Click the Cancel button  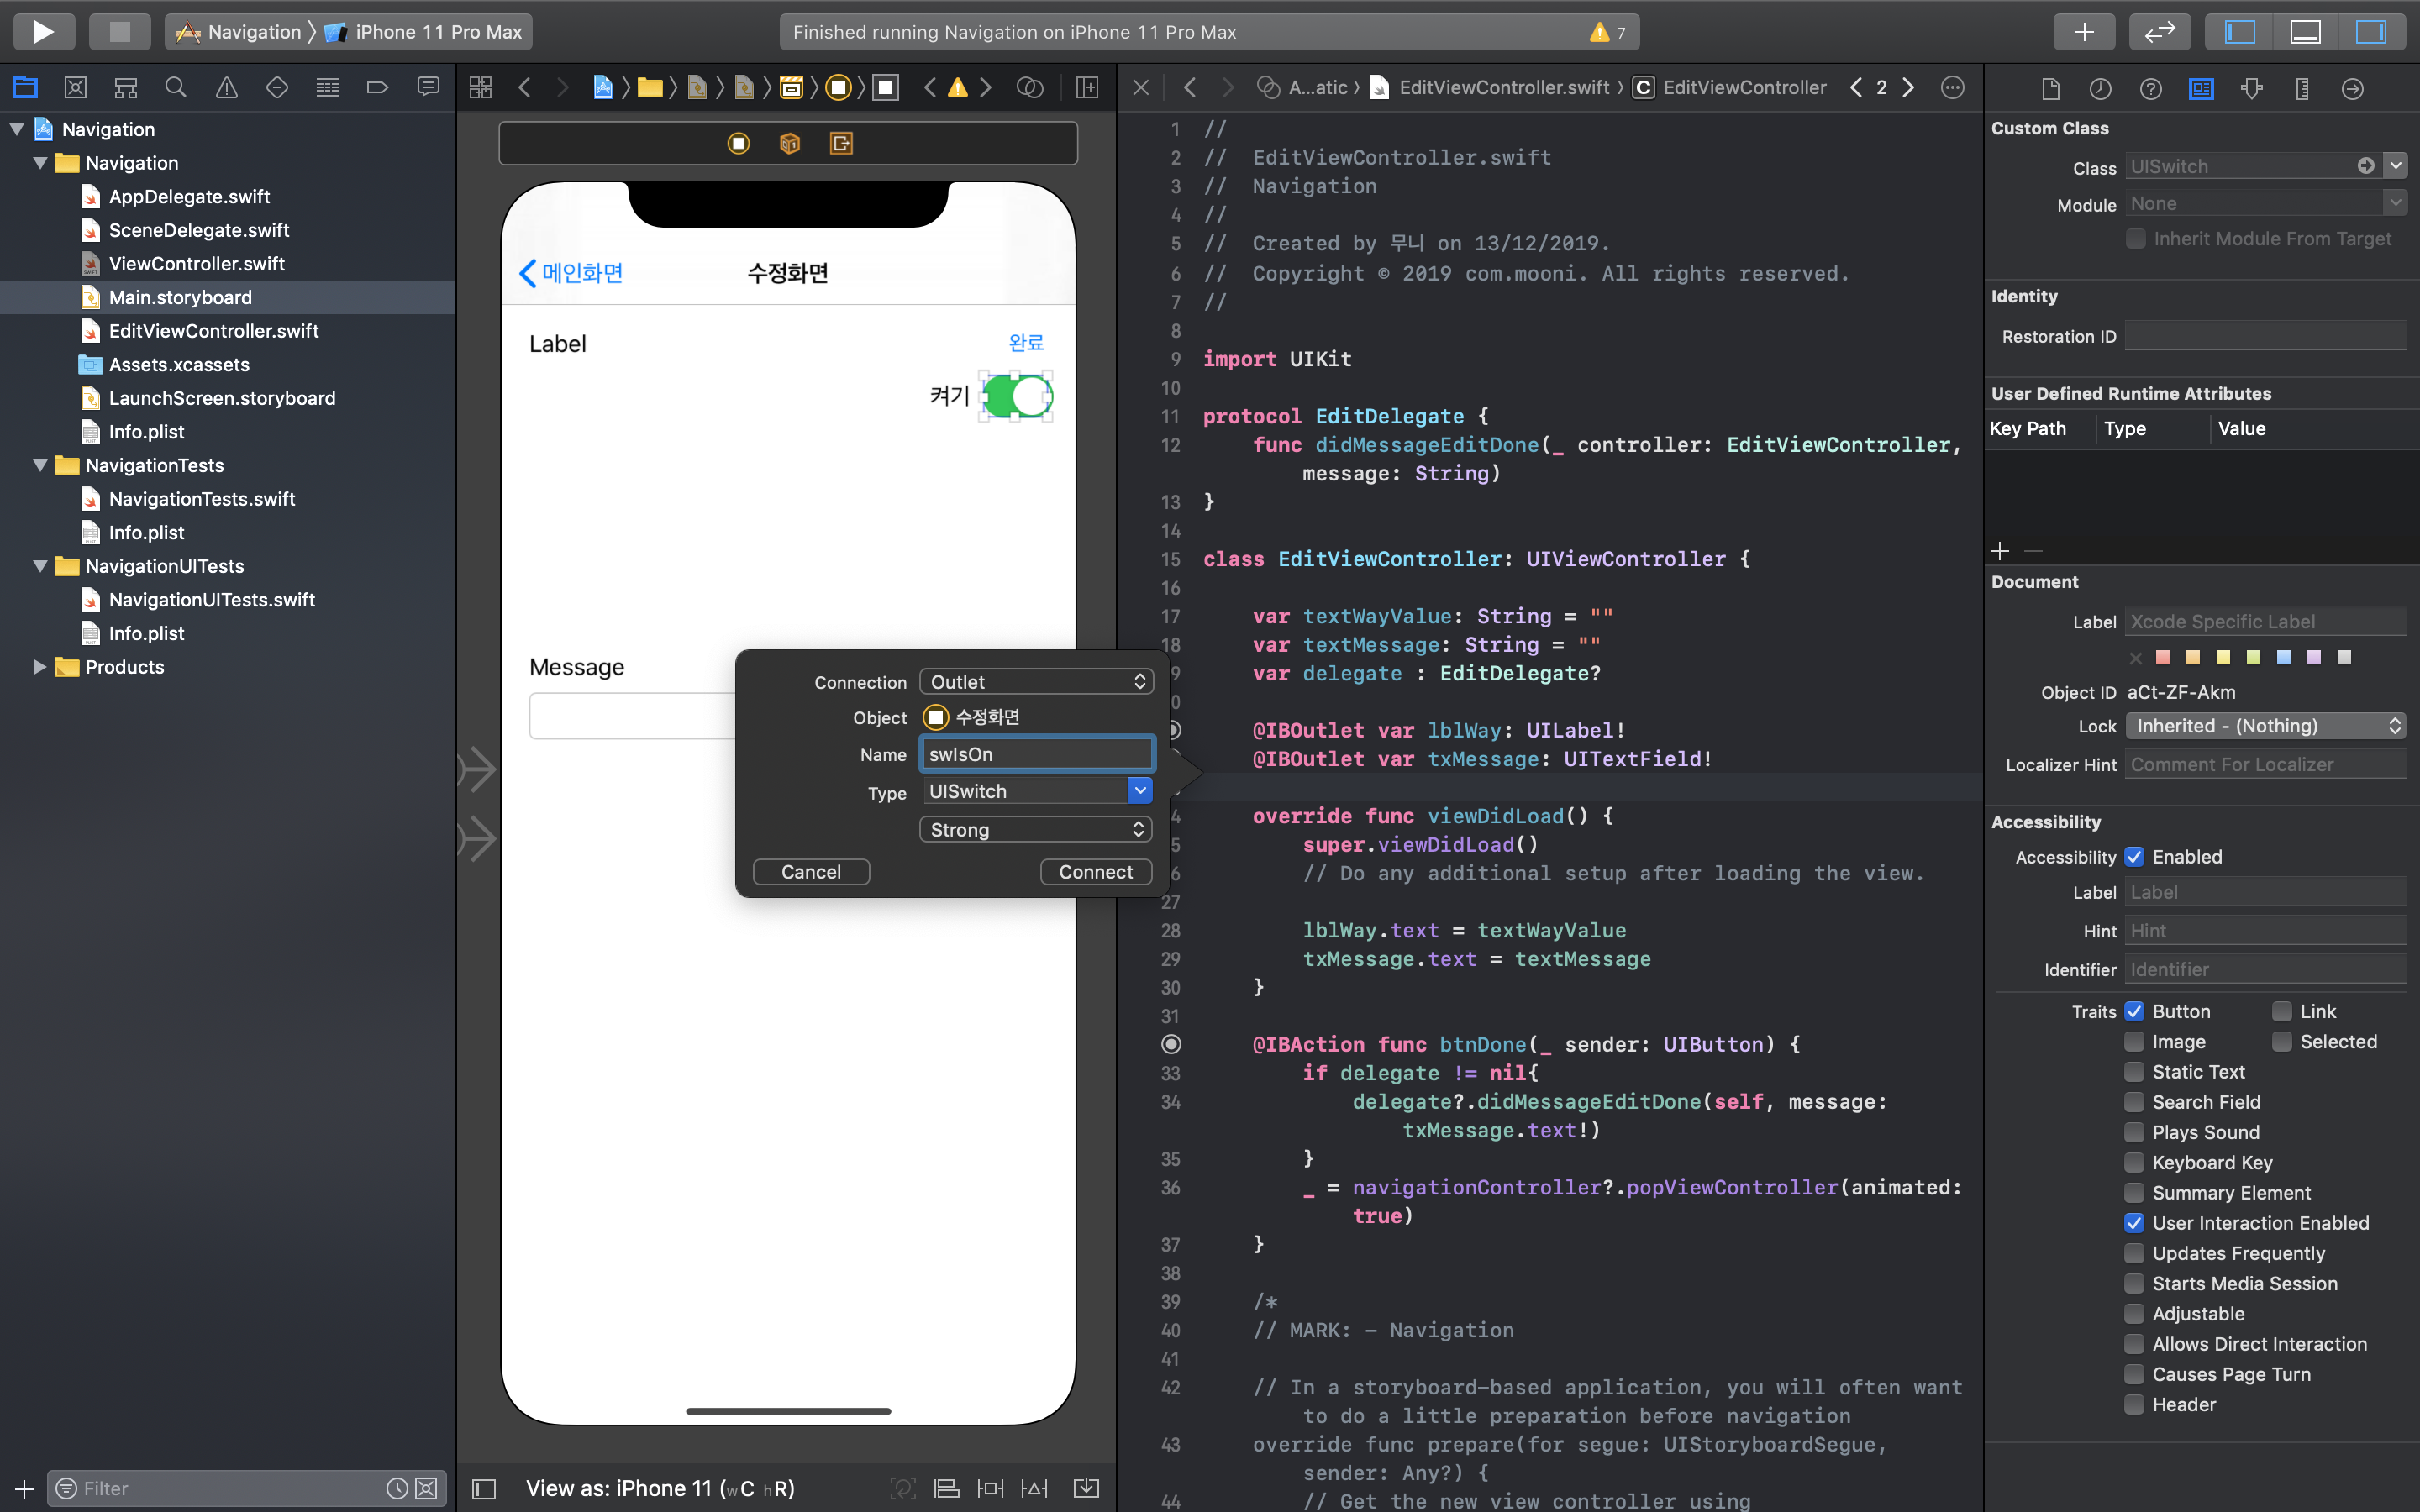pyautogui.click(x=810, y=872)
